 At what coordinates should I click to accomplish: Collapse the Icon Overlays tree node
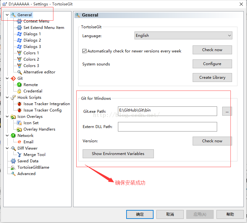coord(7,117)
